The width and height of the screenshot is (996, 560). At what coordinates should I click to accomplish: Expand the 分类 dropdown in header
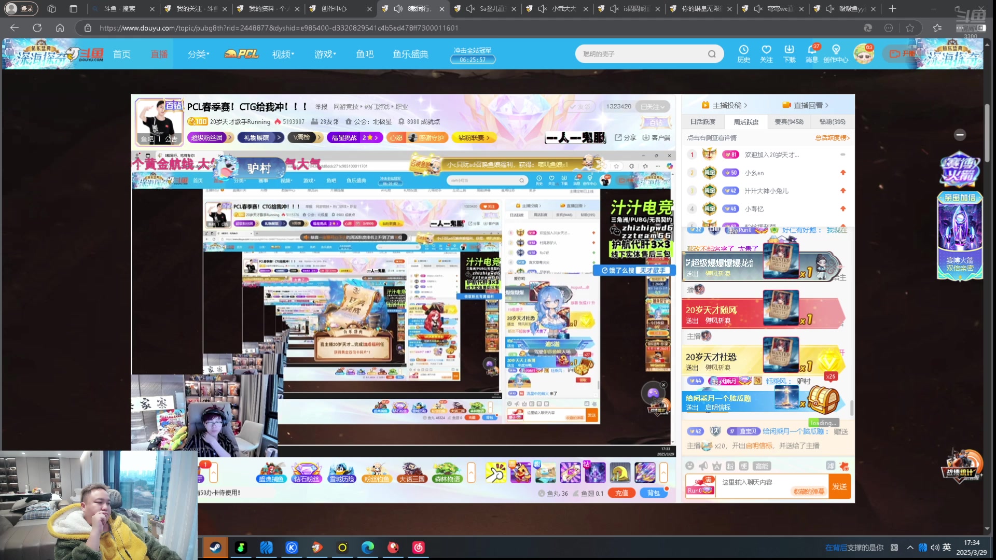198,54
